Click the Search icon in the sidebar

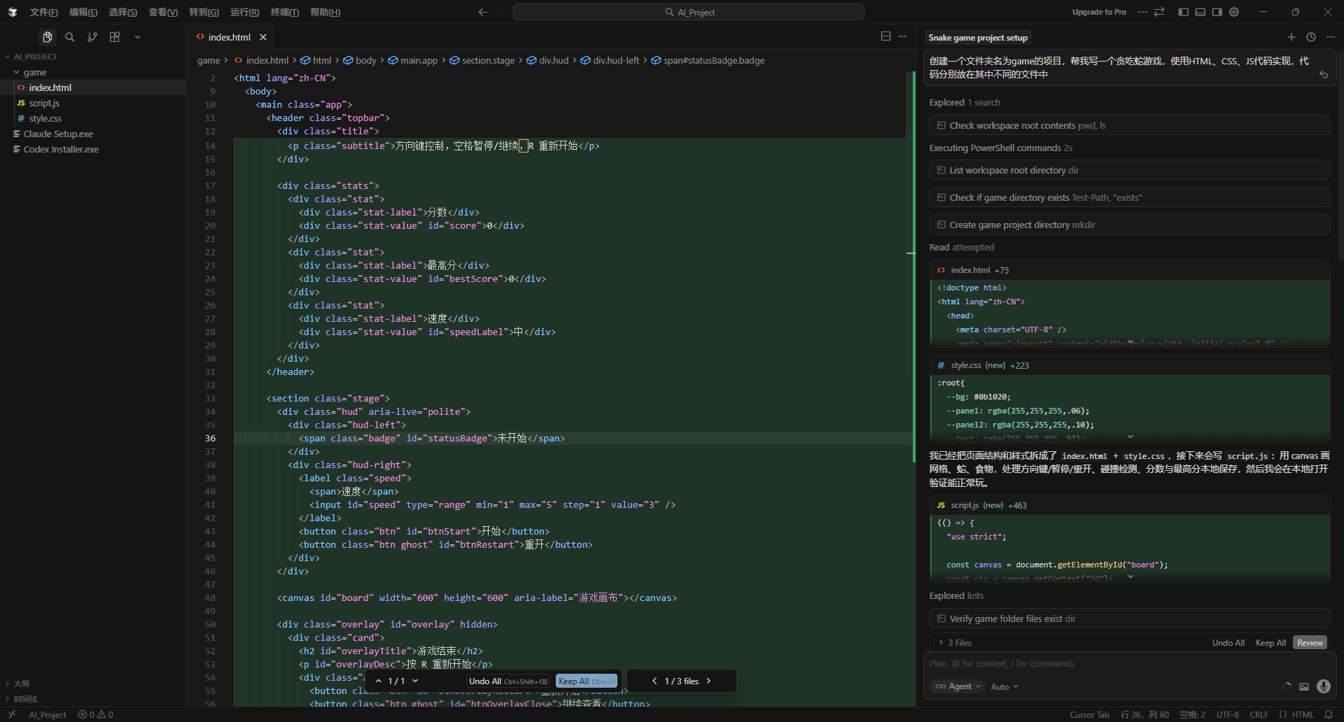pyautogui.click(x=70, y=37)
